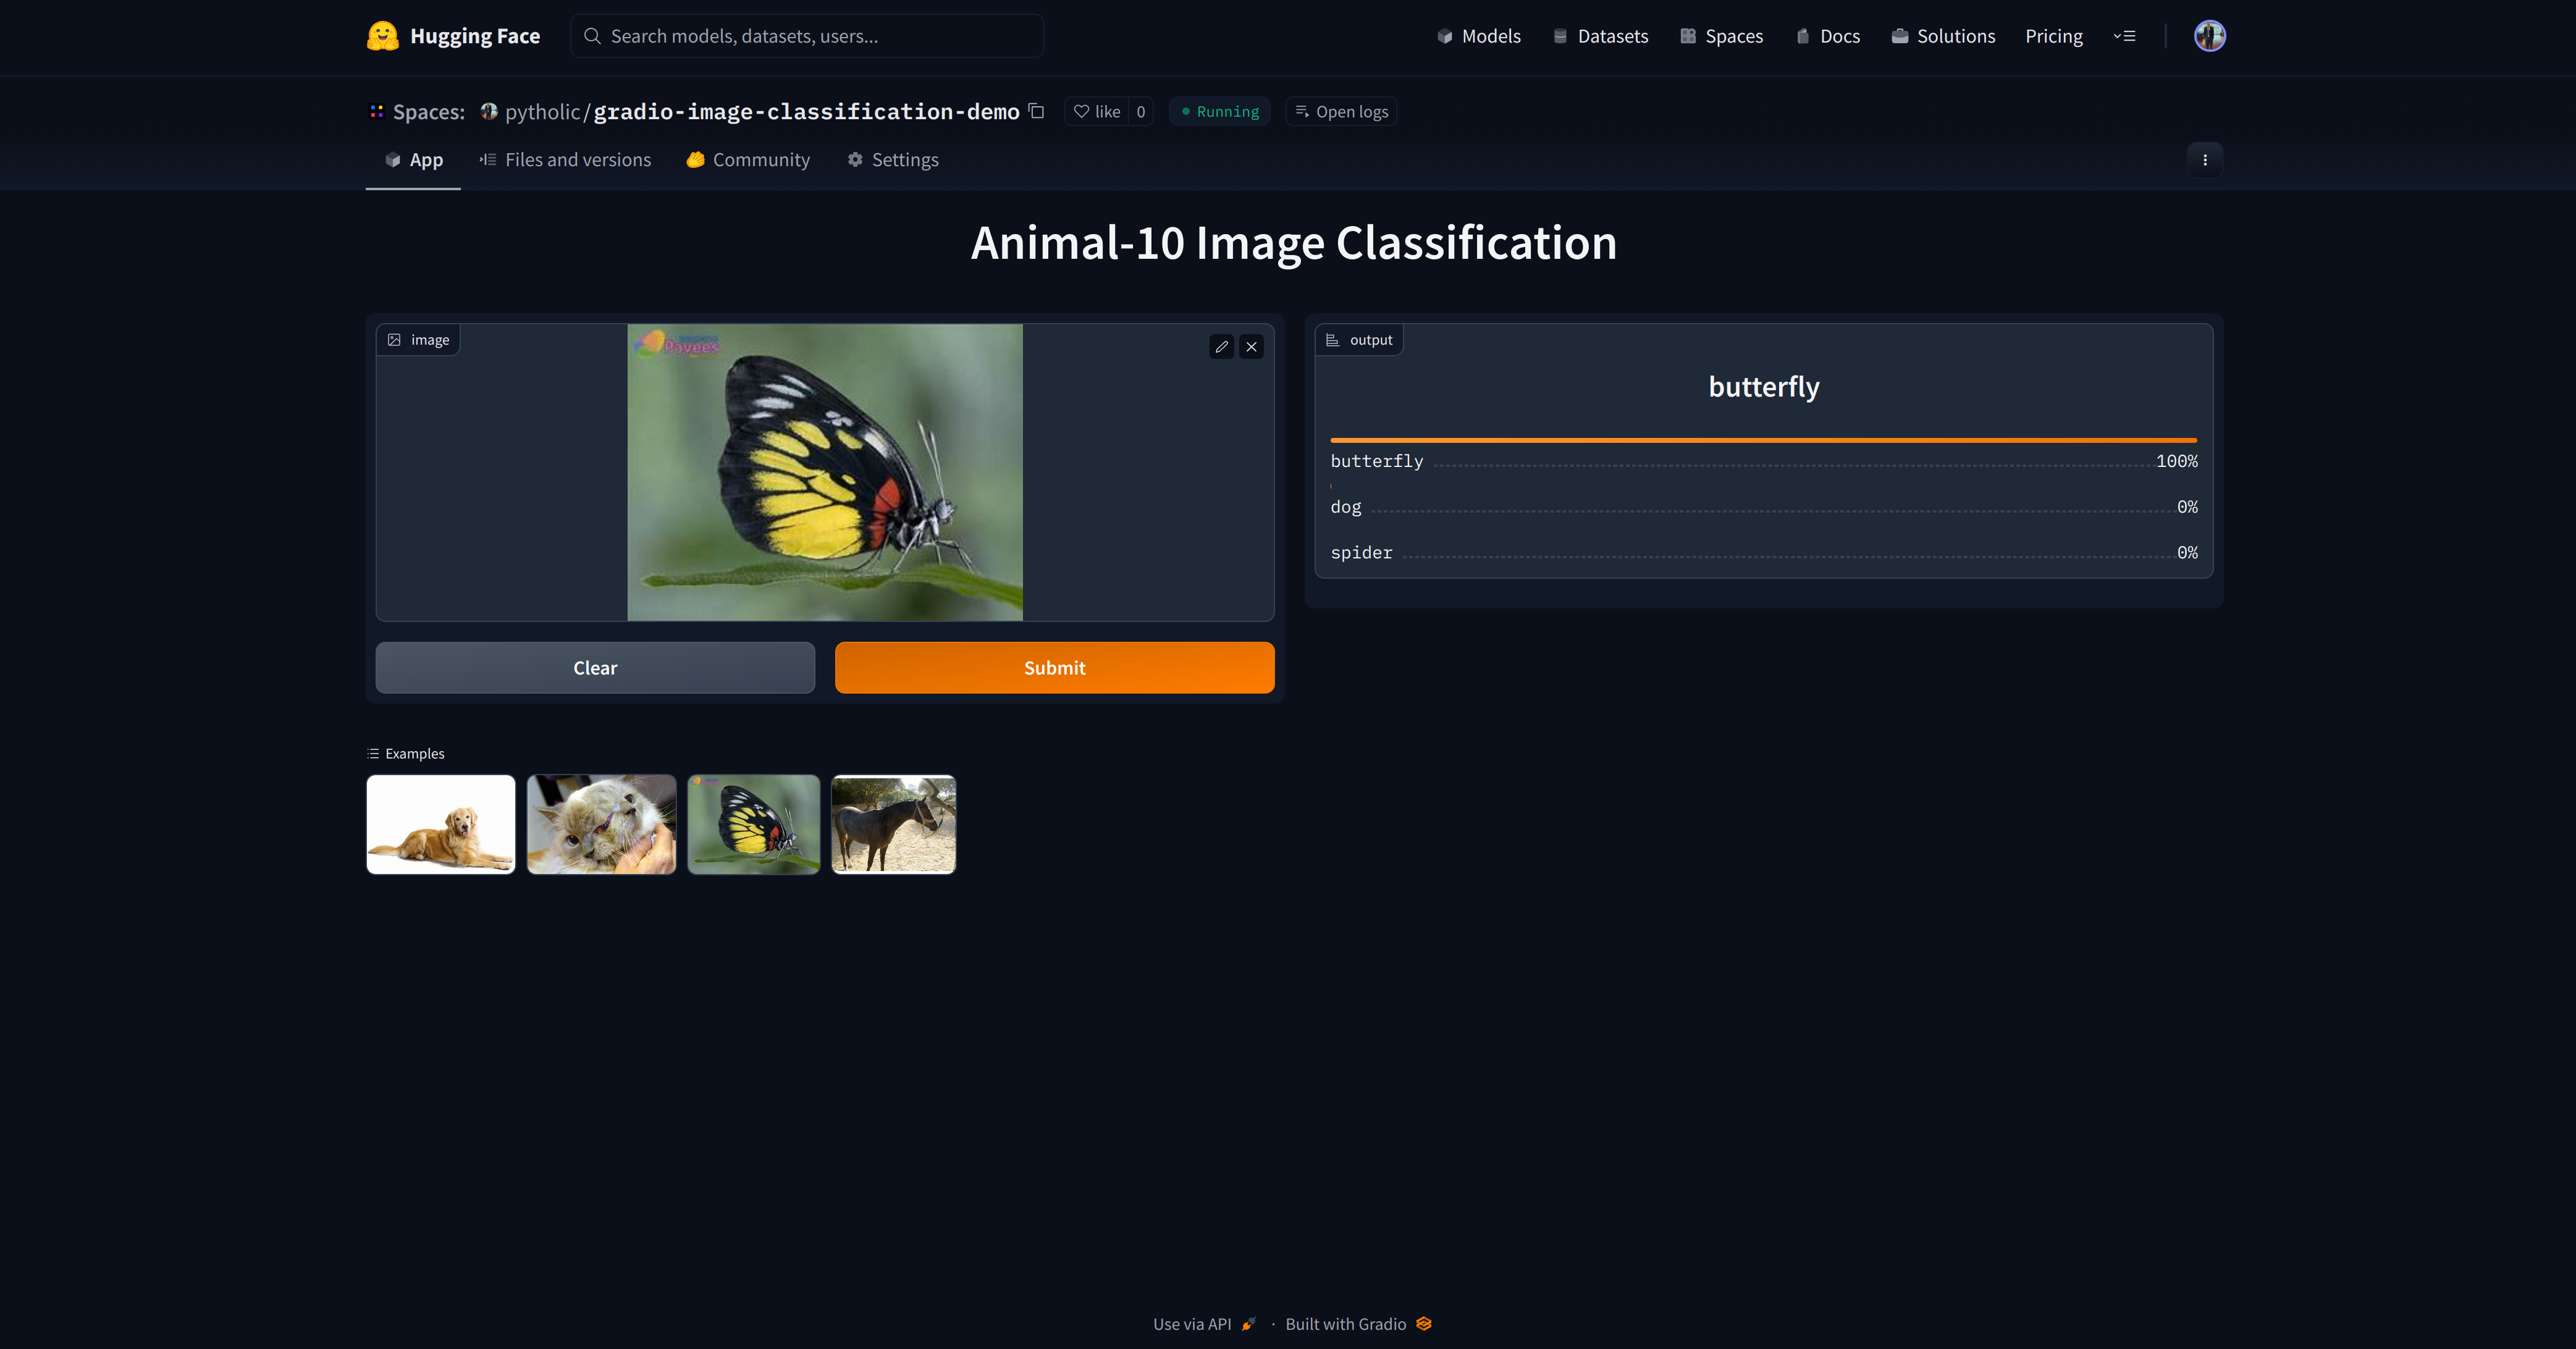The image size is (2576, 1349).
Task: Select the horse example thumbnail
Action: 893,824
